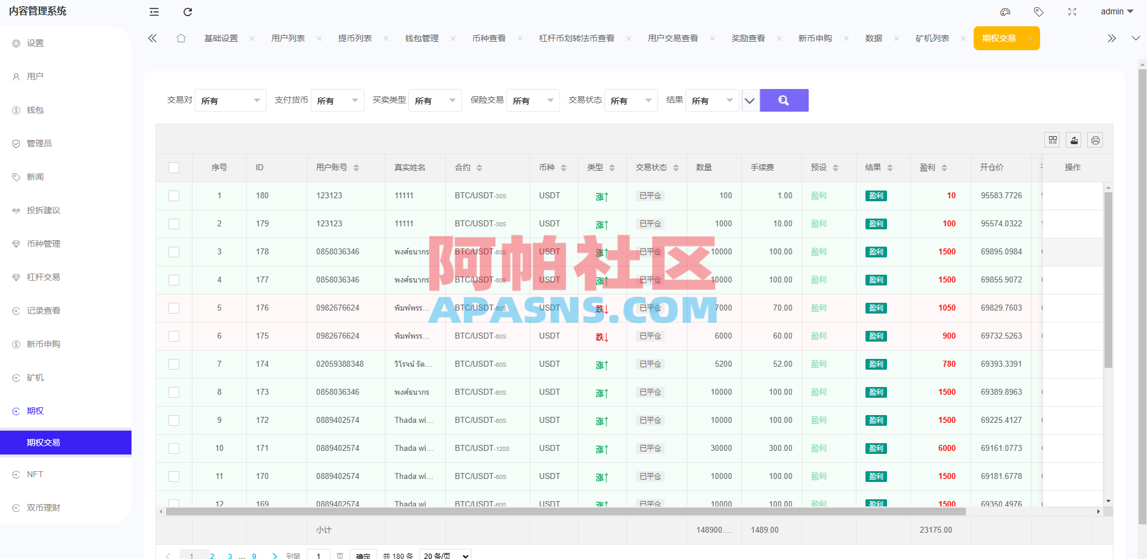Viewport: 1147px width, 559px height.
Task: Check the checkbox for row ID 180
Action: (x=173, y=195)
